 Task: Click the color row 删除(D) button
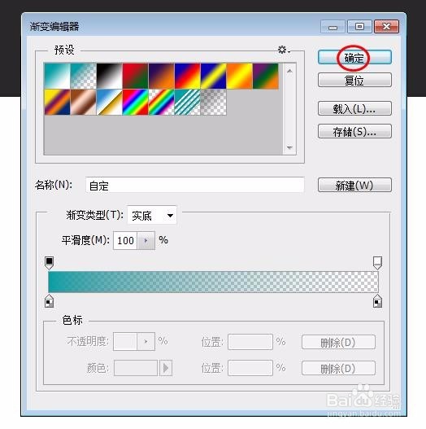click(x=338, y=368)
